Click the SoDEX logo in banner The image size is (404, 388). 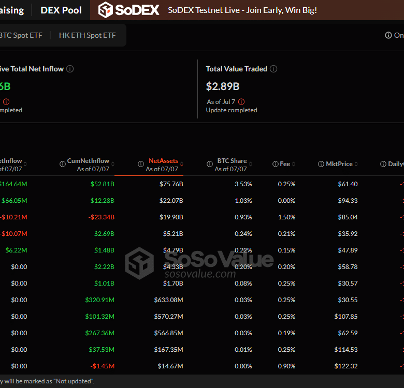[128, 10]
